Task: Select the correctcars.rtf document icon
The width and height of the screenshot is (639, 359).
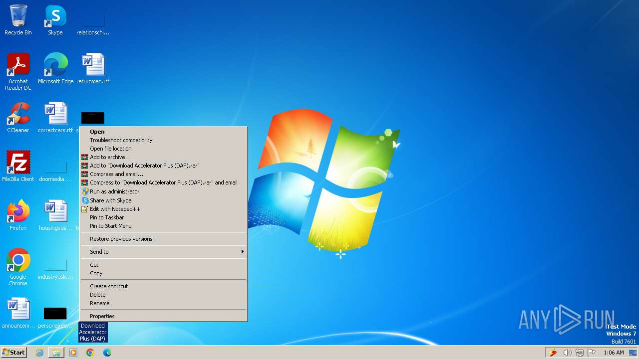Action: coord(55,118)
